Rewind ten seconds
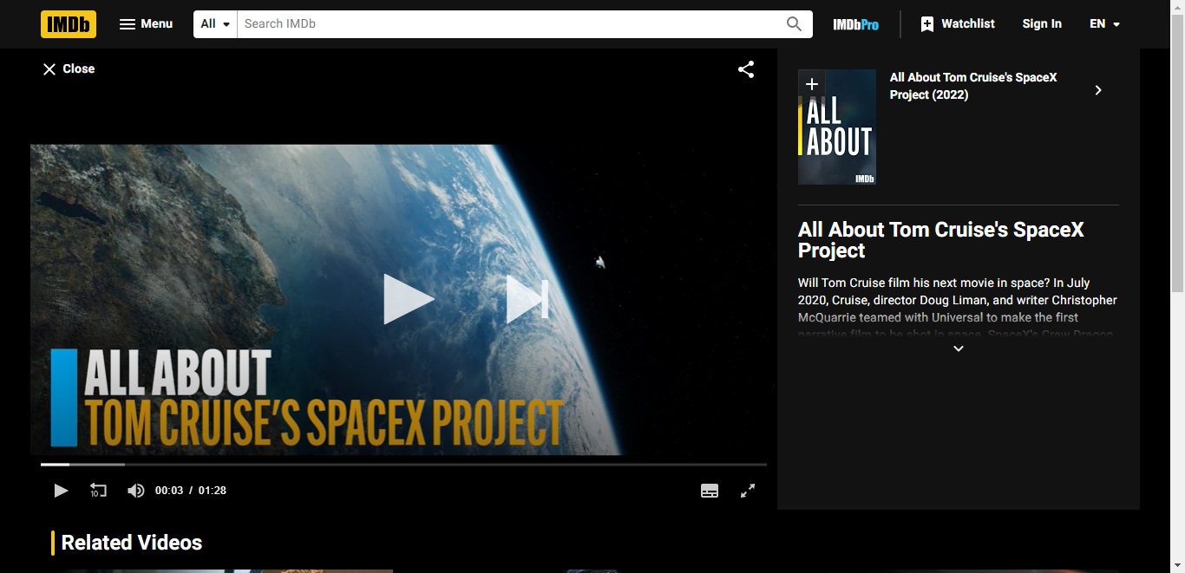Image resolution: width=1185 pixels, height=573 pixels. coord(98,491)
